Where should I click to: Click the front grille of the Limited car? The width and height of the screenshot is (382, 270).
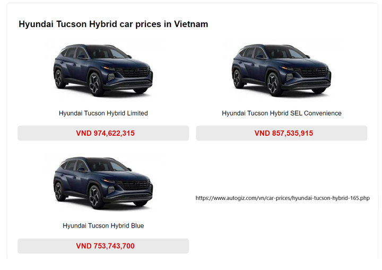coord(135,72)
